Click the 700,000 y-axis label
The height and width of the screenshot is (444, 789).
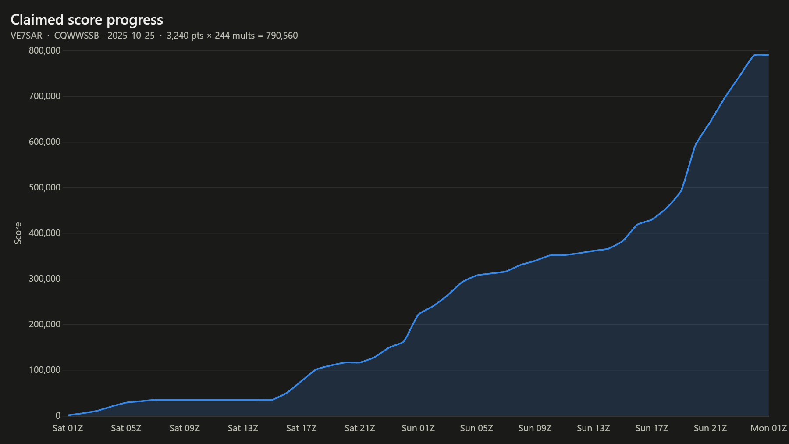[45, 96]
